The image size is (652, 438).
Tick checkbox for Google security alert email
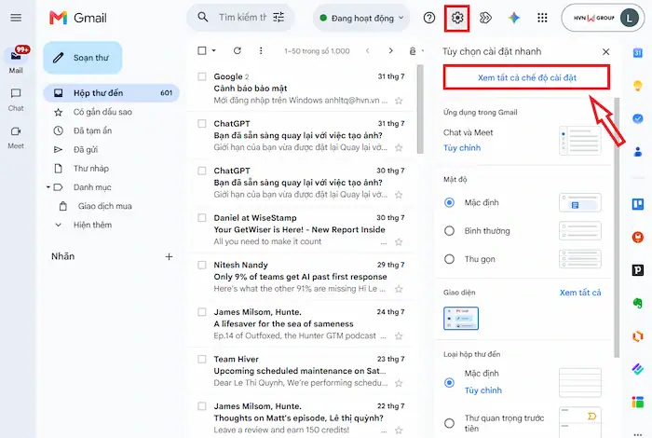pos(202,76)
